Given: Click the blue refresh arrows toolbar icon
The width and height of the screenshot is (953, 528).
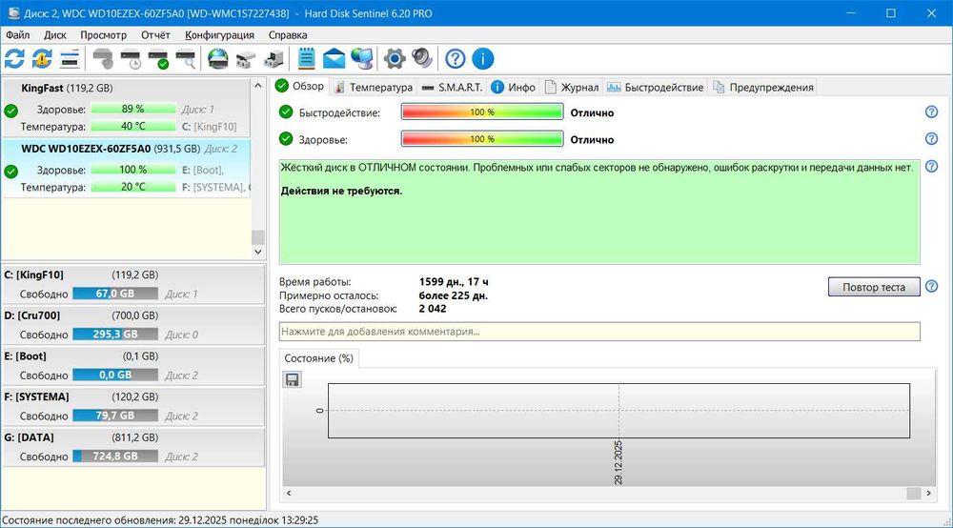Looking at the screenshot, I should (14, 59).
